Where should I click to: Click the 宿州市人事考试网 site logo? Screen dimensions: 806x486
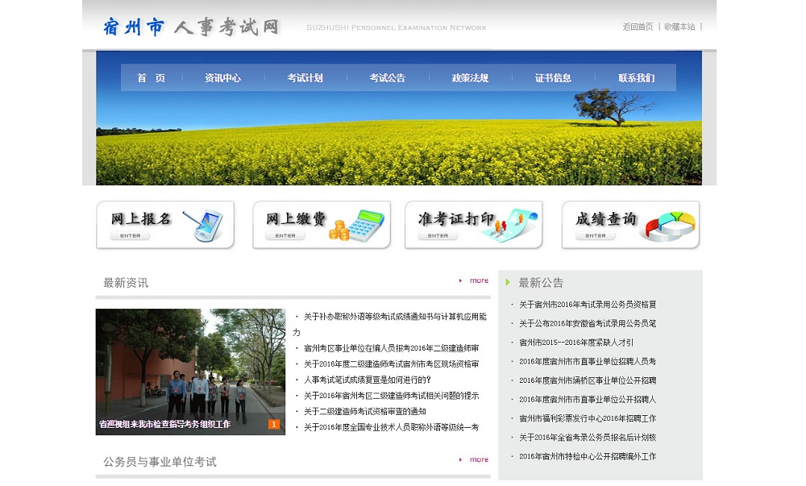tap(191, 27)
